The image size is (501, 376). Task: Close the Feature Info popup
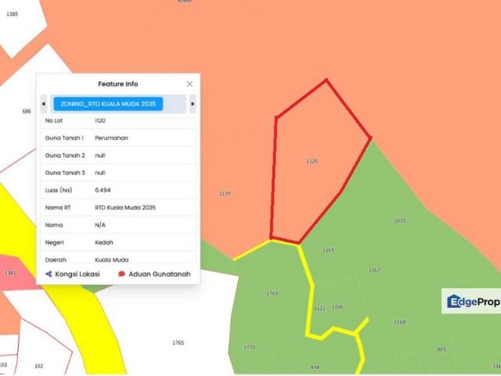pyautogui.click(x=189, y=84)
